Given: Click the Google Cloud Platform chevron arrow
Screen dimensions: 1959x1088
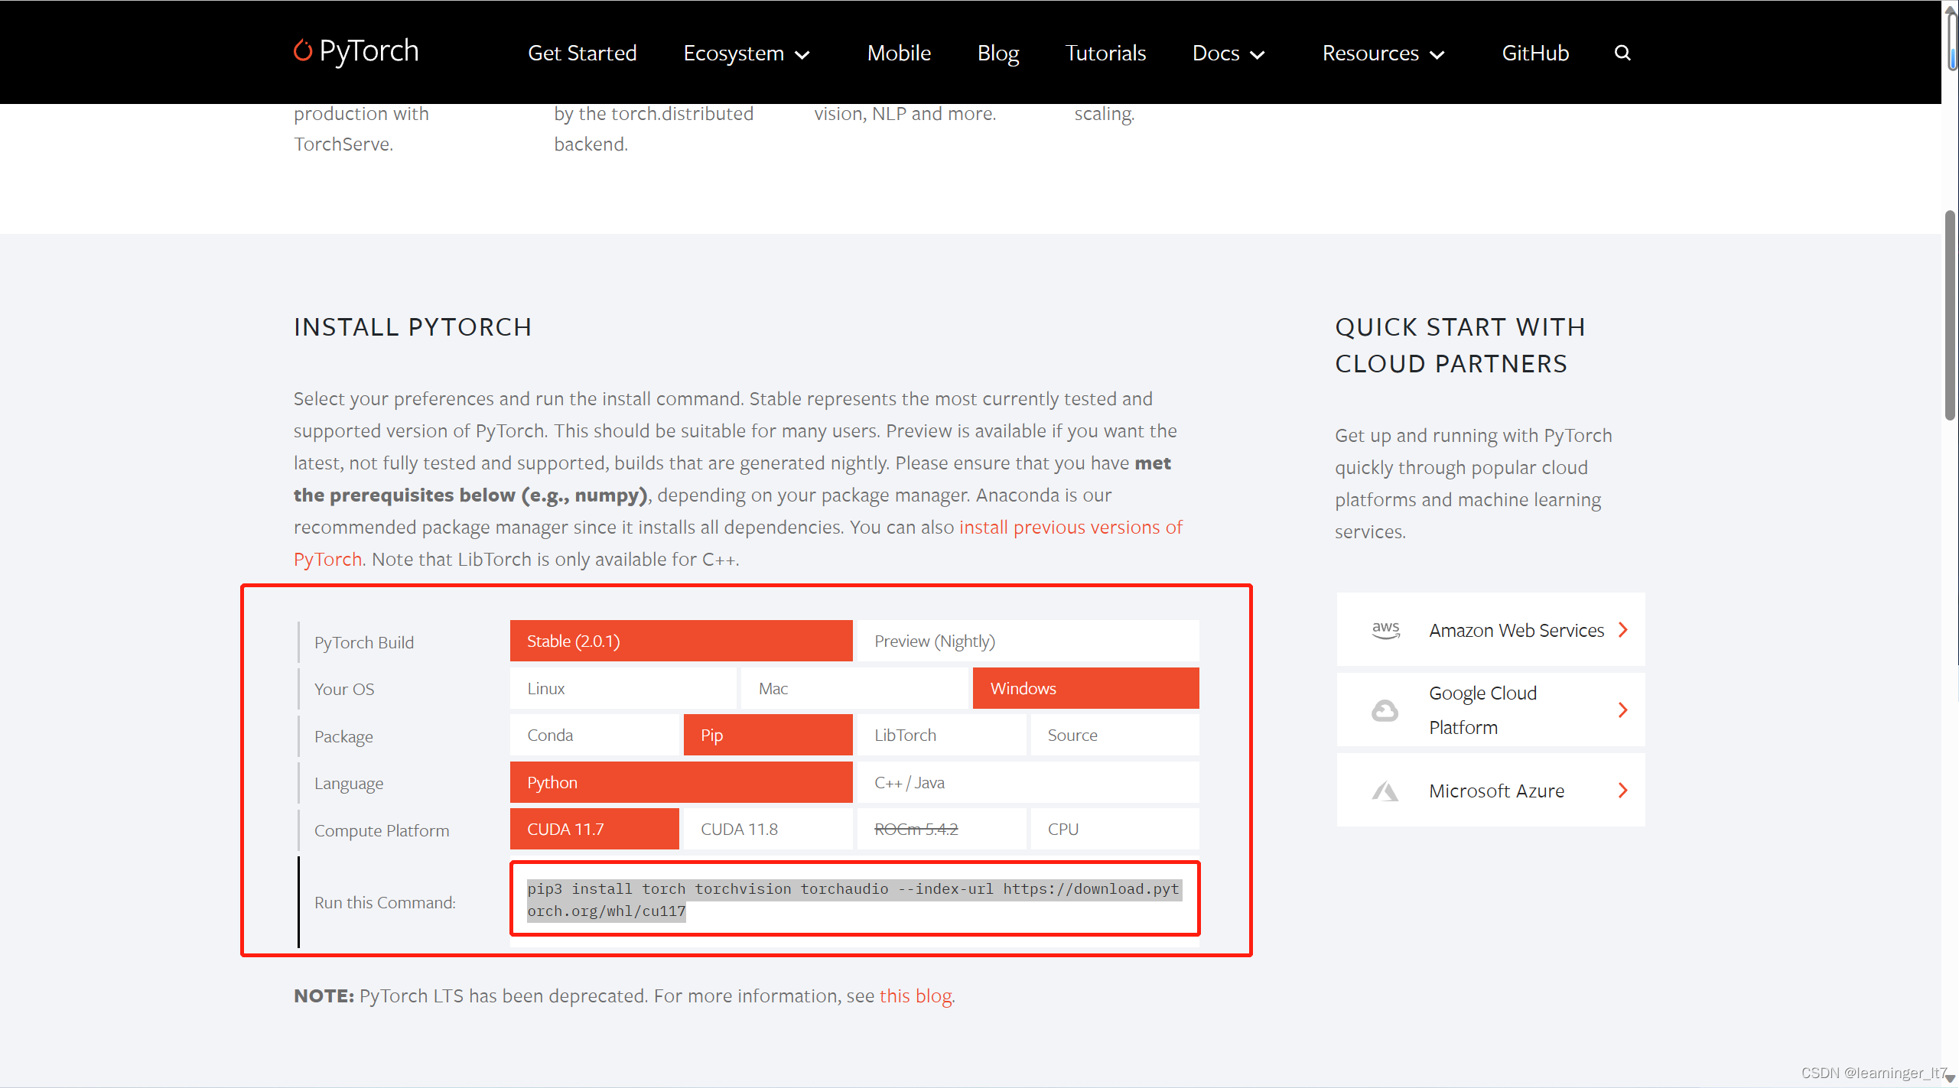Looking at the screenshot, I should tap(1622, 710).
